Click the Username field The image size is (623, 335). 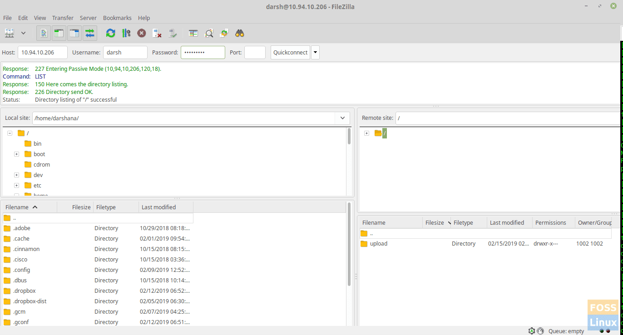point(125,52)
